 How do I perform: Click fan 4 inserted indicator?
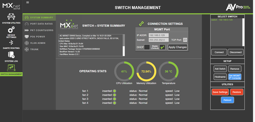[x=115, y=103]
